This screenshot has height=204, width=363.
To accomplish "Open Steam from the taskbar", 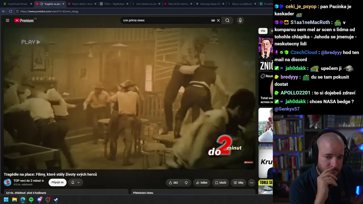I will pos(56,199).
